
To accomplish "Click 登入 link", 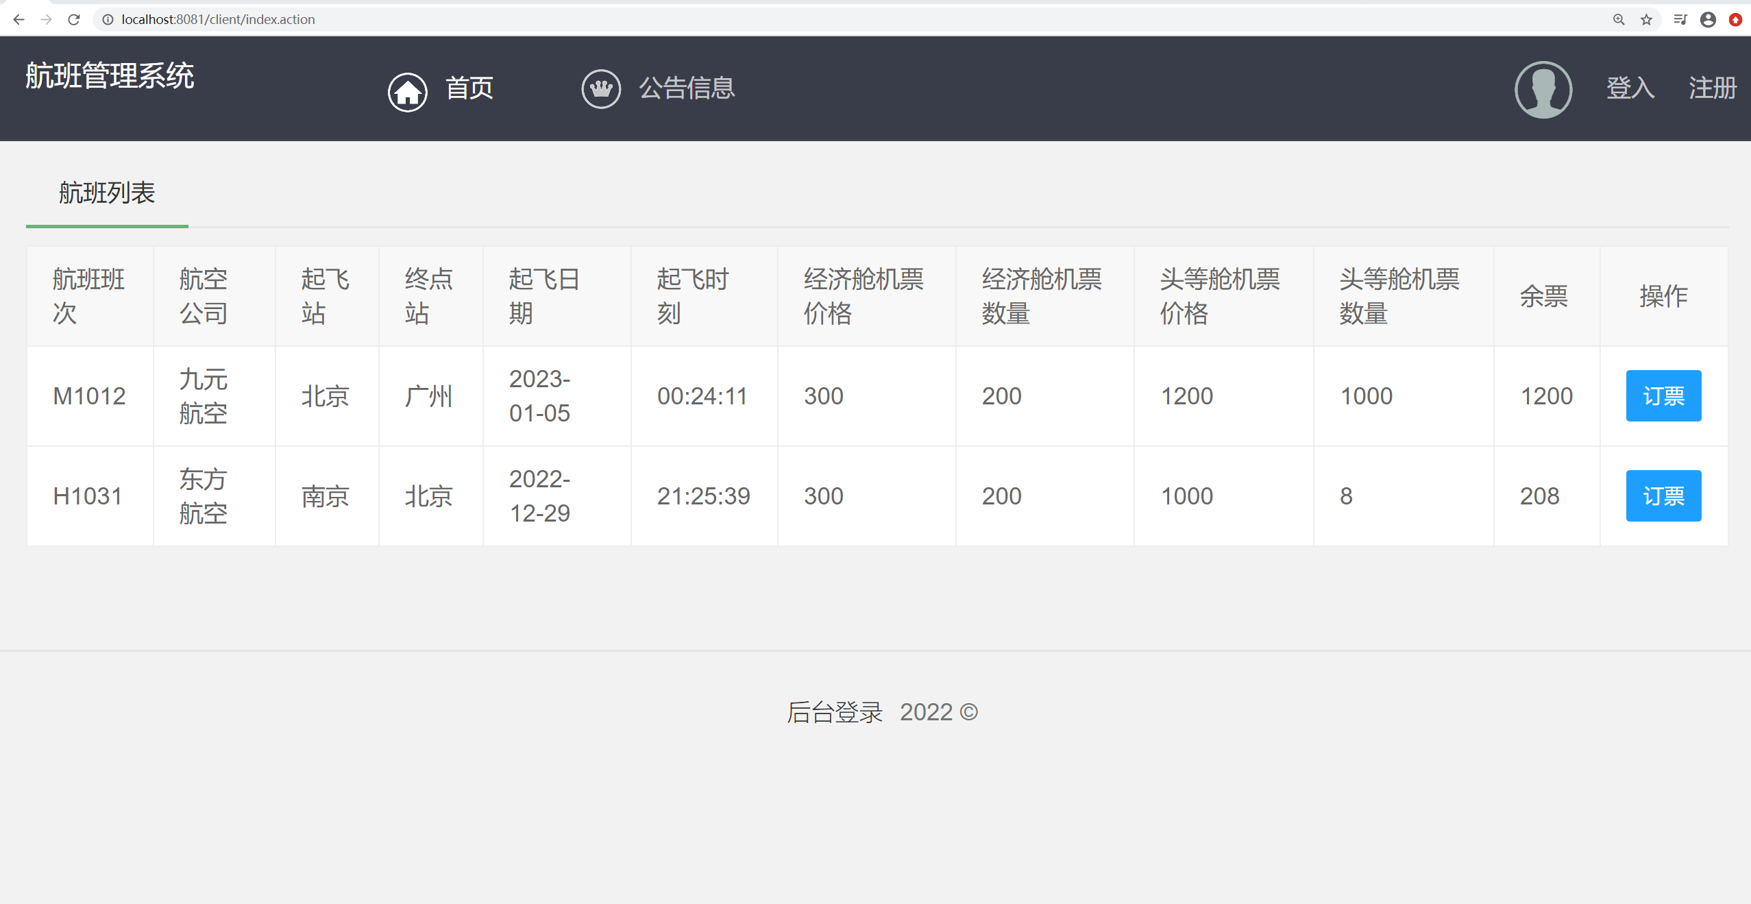I will 1630,88.
